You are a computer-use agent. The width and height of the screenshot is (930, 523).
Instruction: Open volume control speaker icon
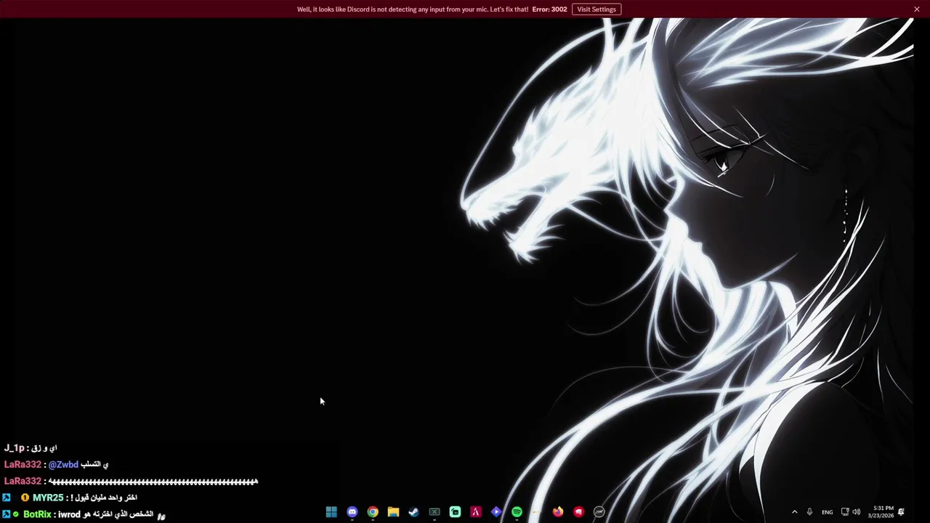(856, 512)
